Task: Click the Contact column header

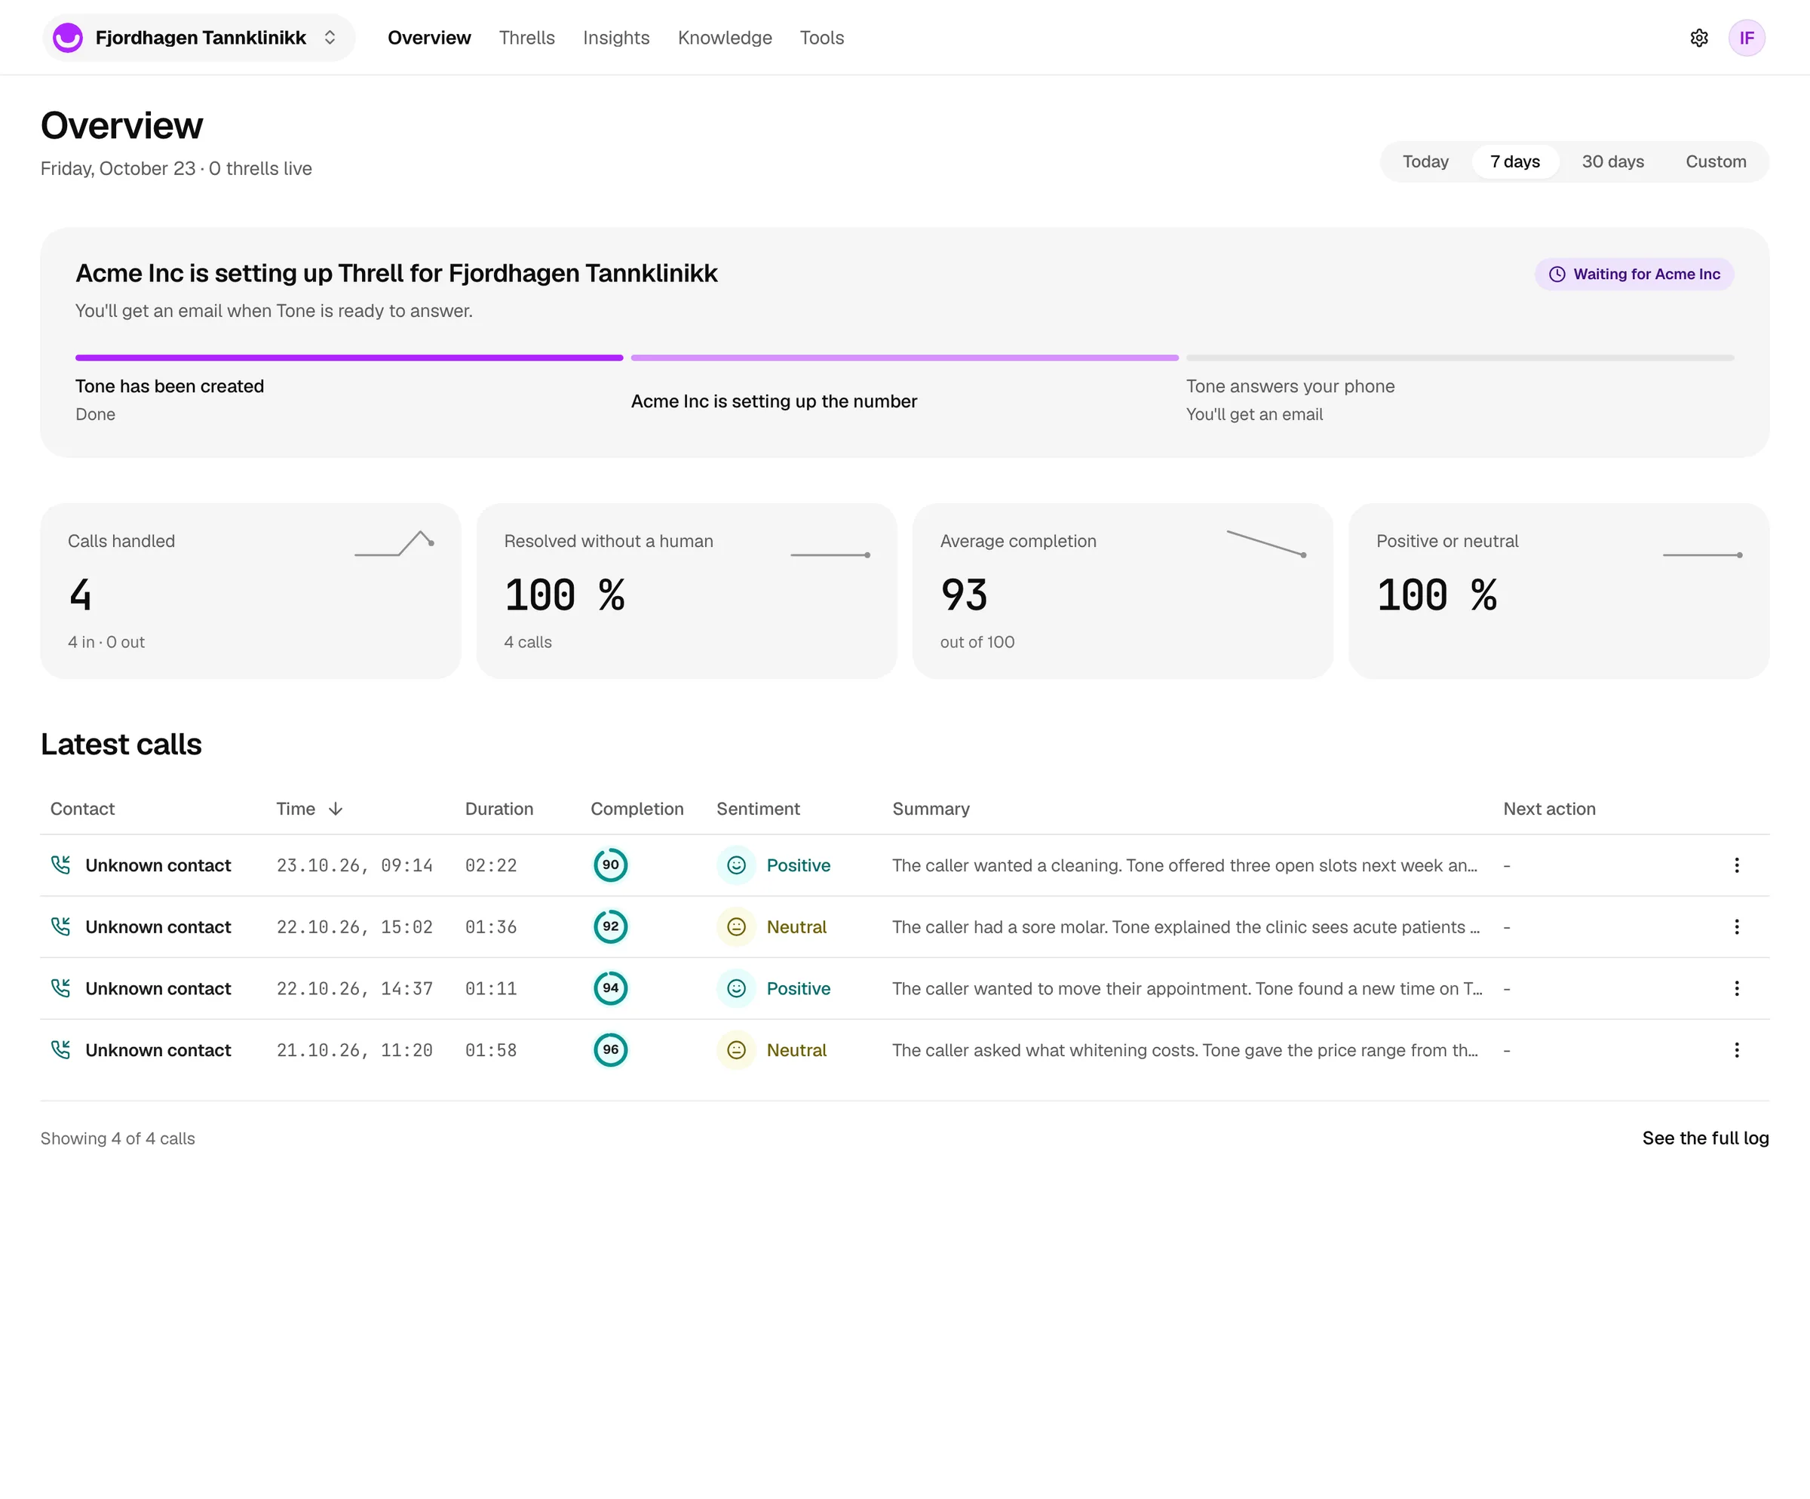Action: pos(83,809)
